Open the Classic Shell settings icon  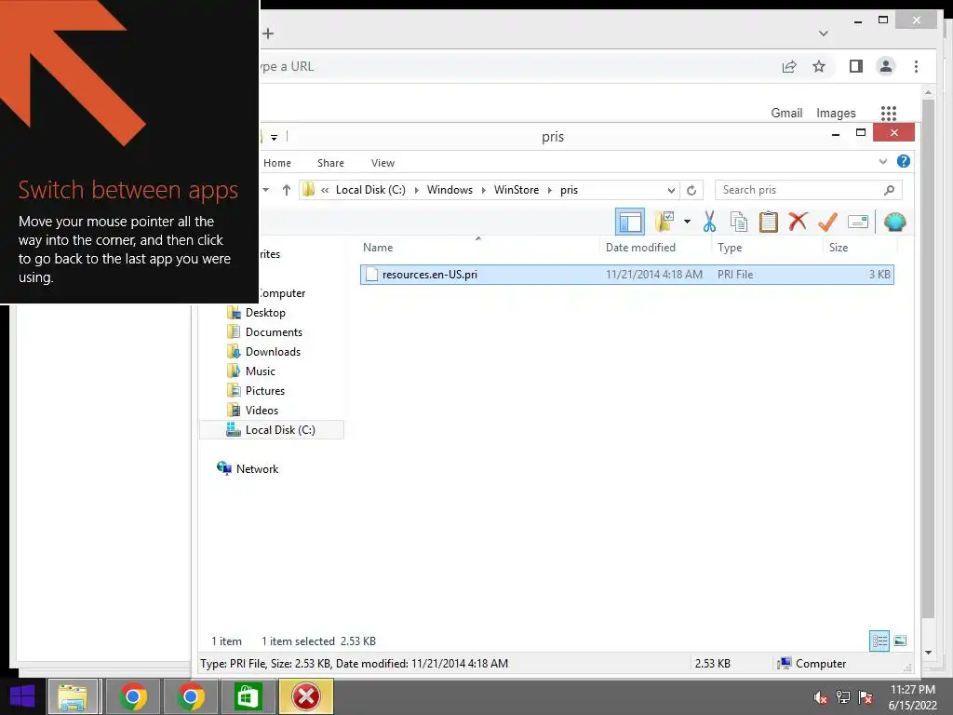[x=894, y=222]
